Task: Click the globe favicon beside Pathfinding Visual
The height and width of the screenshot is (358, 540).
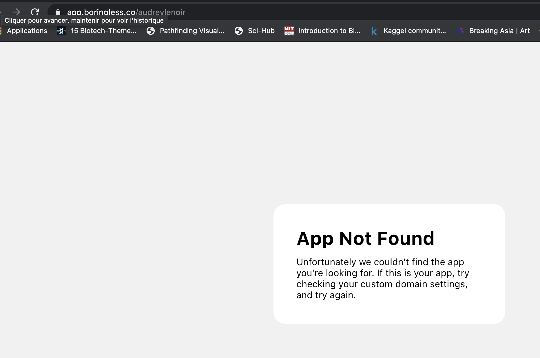Action: (151, 31)
